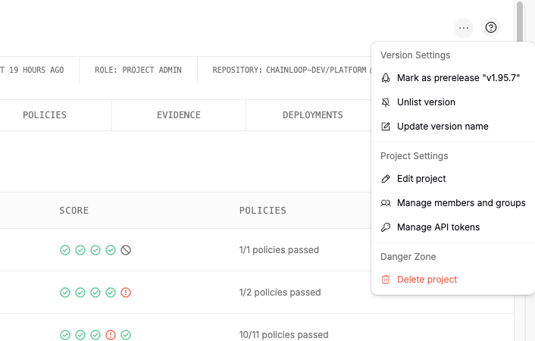Click the Score column header
The height and width of the screenshot is (341, 535).
(74, 210)
